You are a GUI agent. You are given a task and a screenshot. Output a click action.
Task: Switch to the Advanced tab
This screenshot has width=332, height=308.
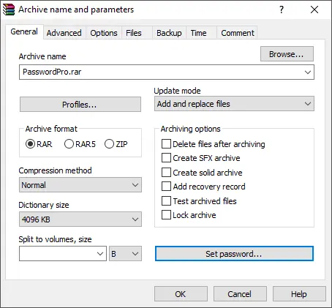(x=64, y=33)
